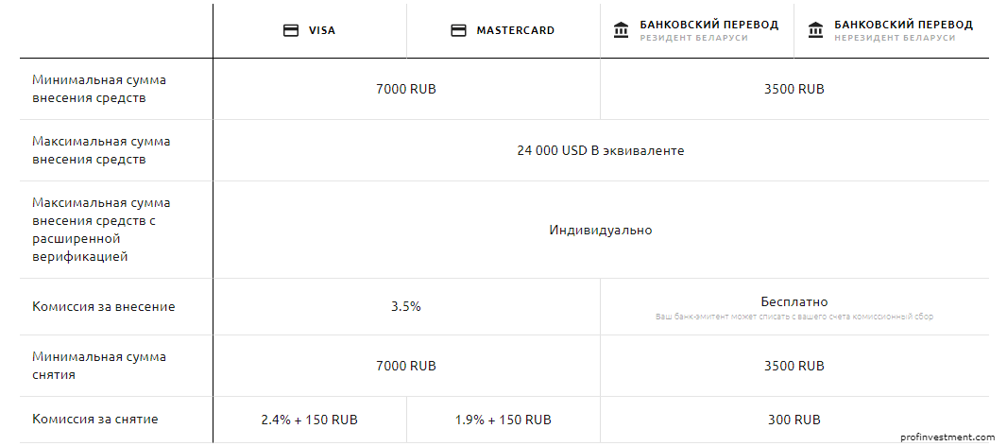
Task: Click the '2.4% + 150 RUB' withdrawal fee
Action: click(x=310, y=420)
